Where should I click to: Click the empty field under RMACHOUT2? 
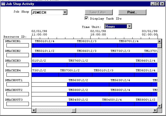click(x=18, y=94)
